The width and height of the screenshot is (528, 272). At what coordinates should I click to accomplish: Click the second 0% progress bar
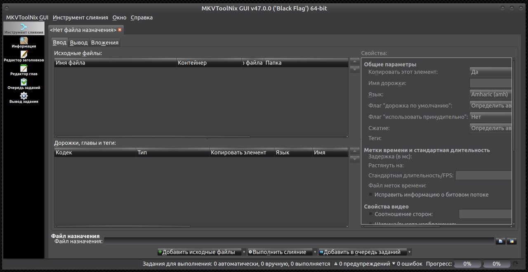click(x=497, y=264)
